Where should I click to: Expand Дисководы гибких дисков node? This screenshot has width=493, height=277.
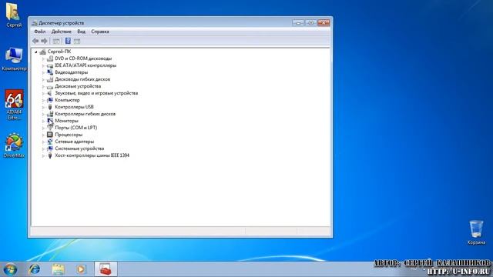(x=43, y=79)
